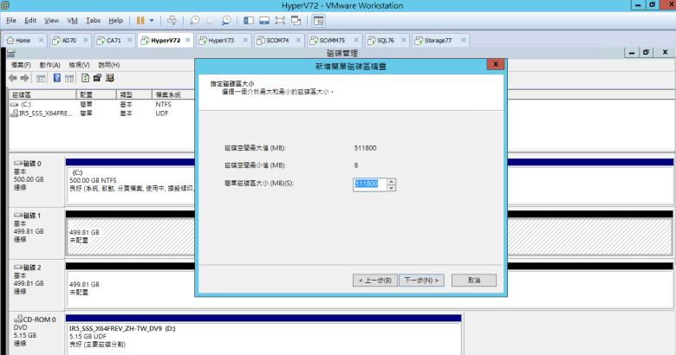This screenshot has width=676, height=355.
Task: Click the Unity mode toolbar icon
Action: [x=296, y=19]
